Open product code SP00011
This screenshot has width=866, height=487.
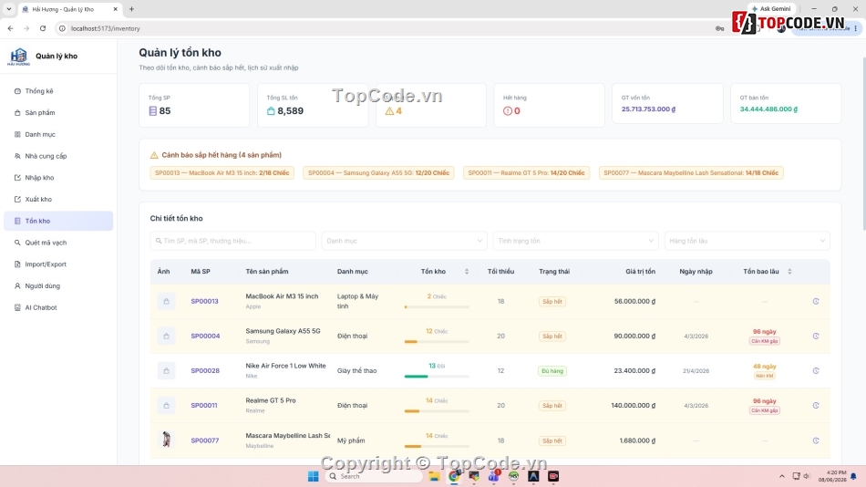204,406
